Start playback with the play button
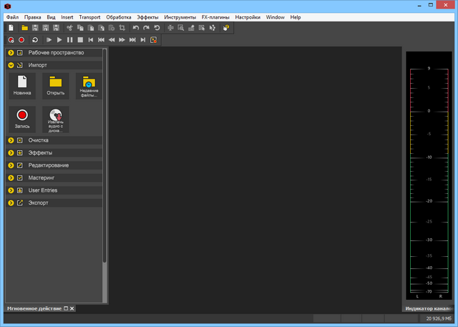This screenshot has height=327, width=458. (x=59, y=40)
